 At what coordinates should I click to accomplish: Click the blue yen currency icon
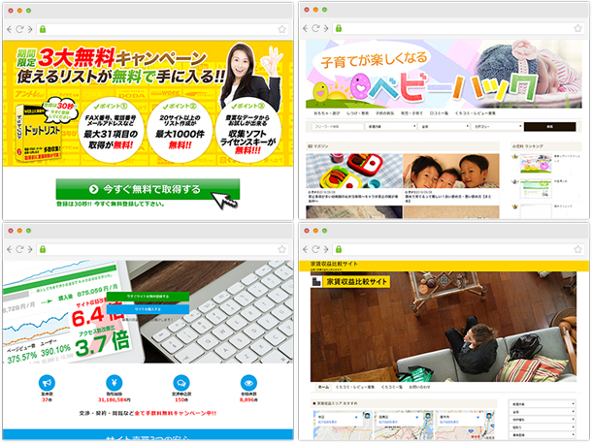pos(114,383)
